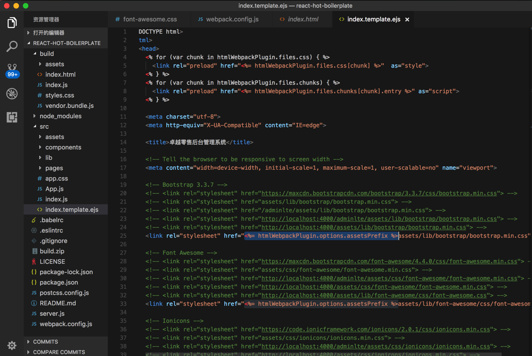Collapse the build folder
This screenshot has height=356, width=532.
point(46,53)
